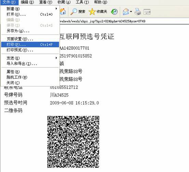Expand the 发送(E) submenu
This screenshot has height=172, width=189.
[30, 58]
